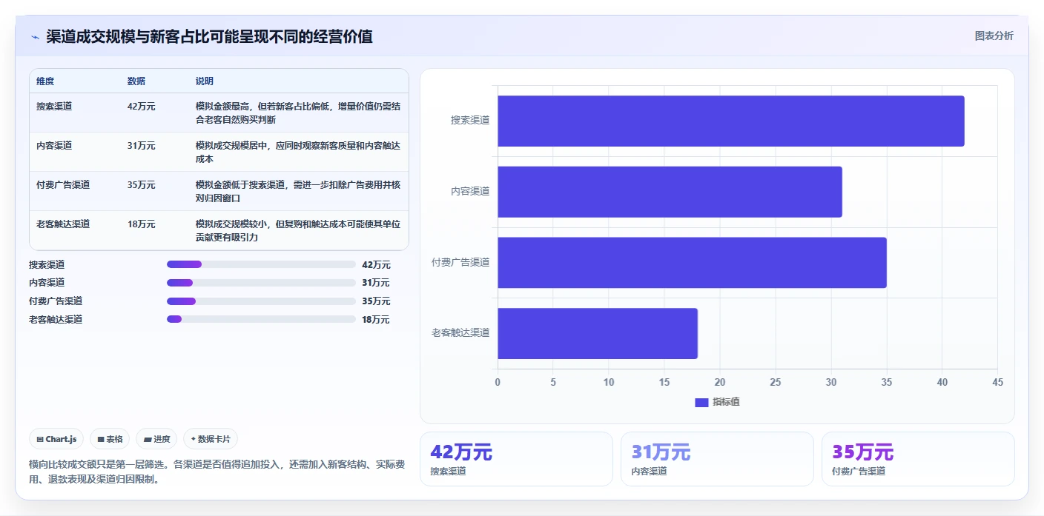Select the 表格 chip
Screen dimensions: 1044x516
(110, 439)
